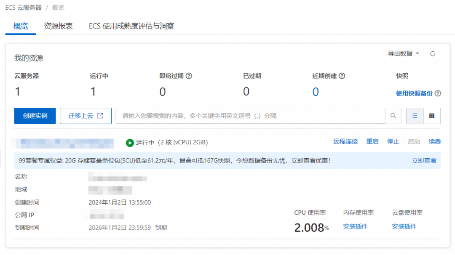Click 立即查看 in the promo banner
Viewport: 455px width, 255px height.
click(x=424, y=161)
